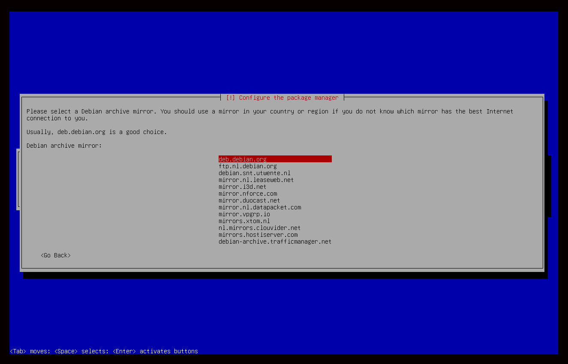568x364 pixels.
Task: Click the keyboard help line at screen bottom
Action: click(104, 351)
